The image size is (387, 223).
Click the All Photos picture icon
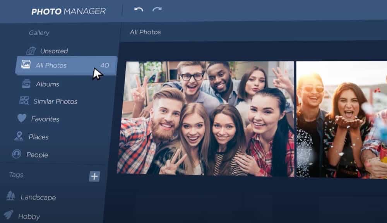[26, 65]
